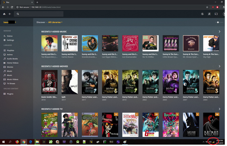Open the Los Enamorados album cover
227x146 pixels.
(130, 43)
